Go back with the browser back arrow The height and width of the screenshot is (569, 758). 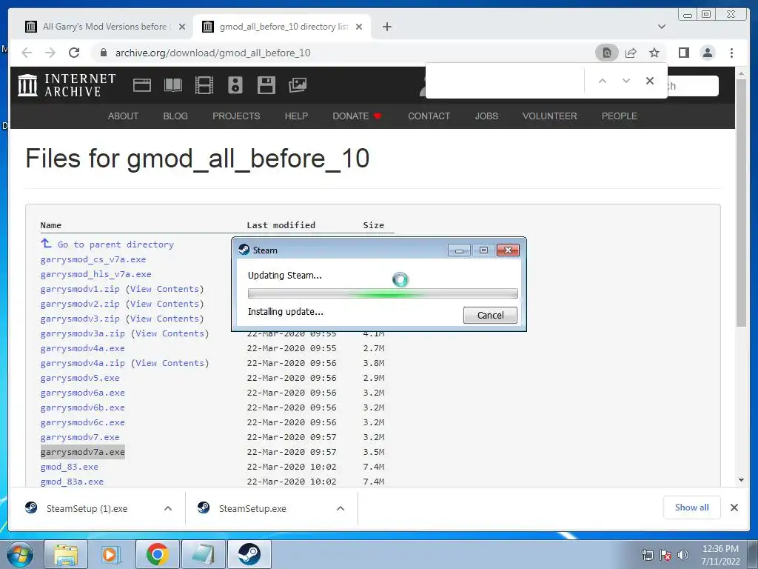click(27, 53)
